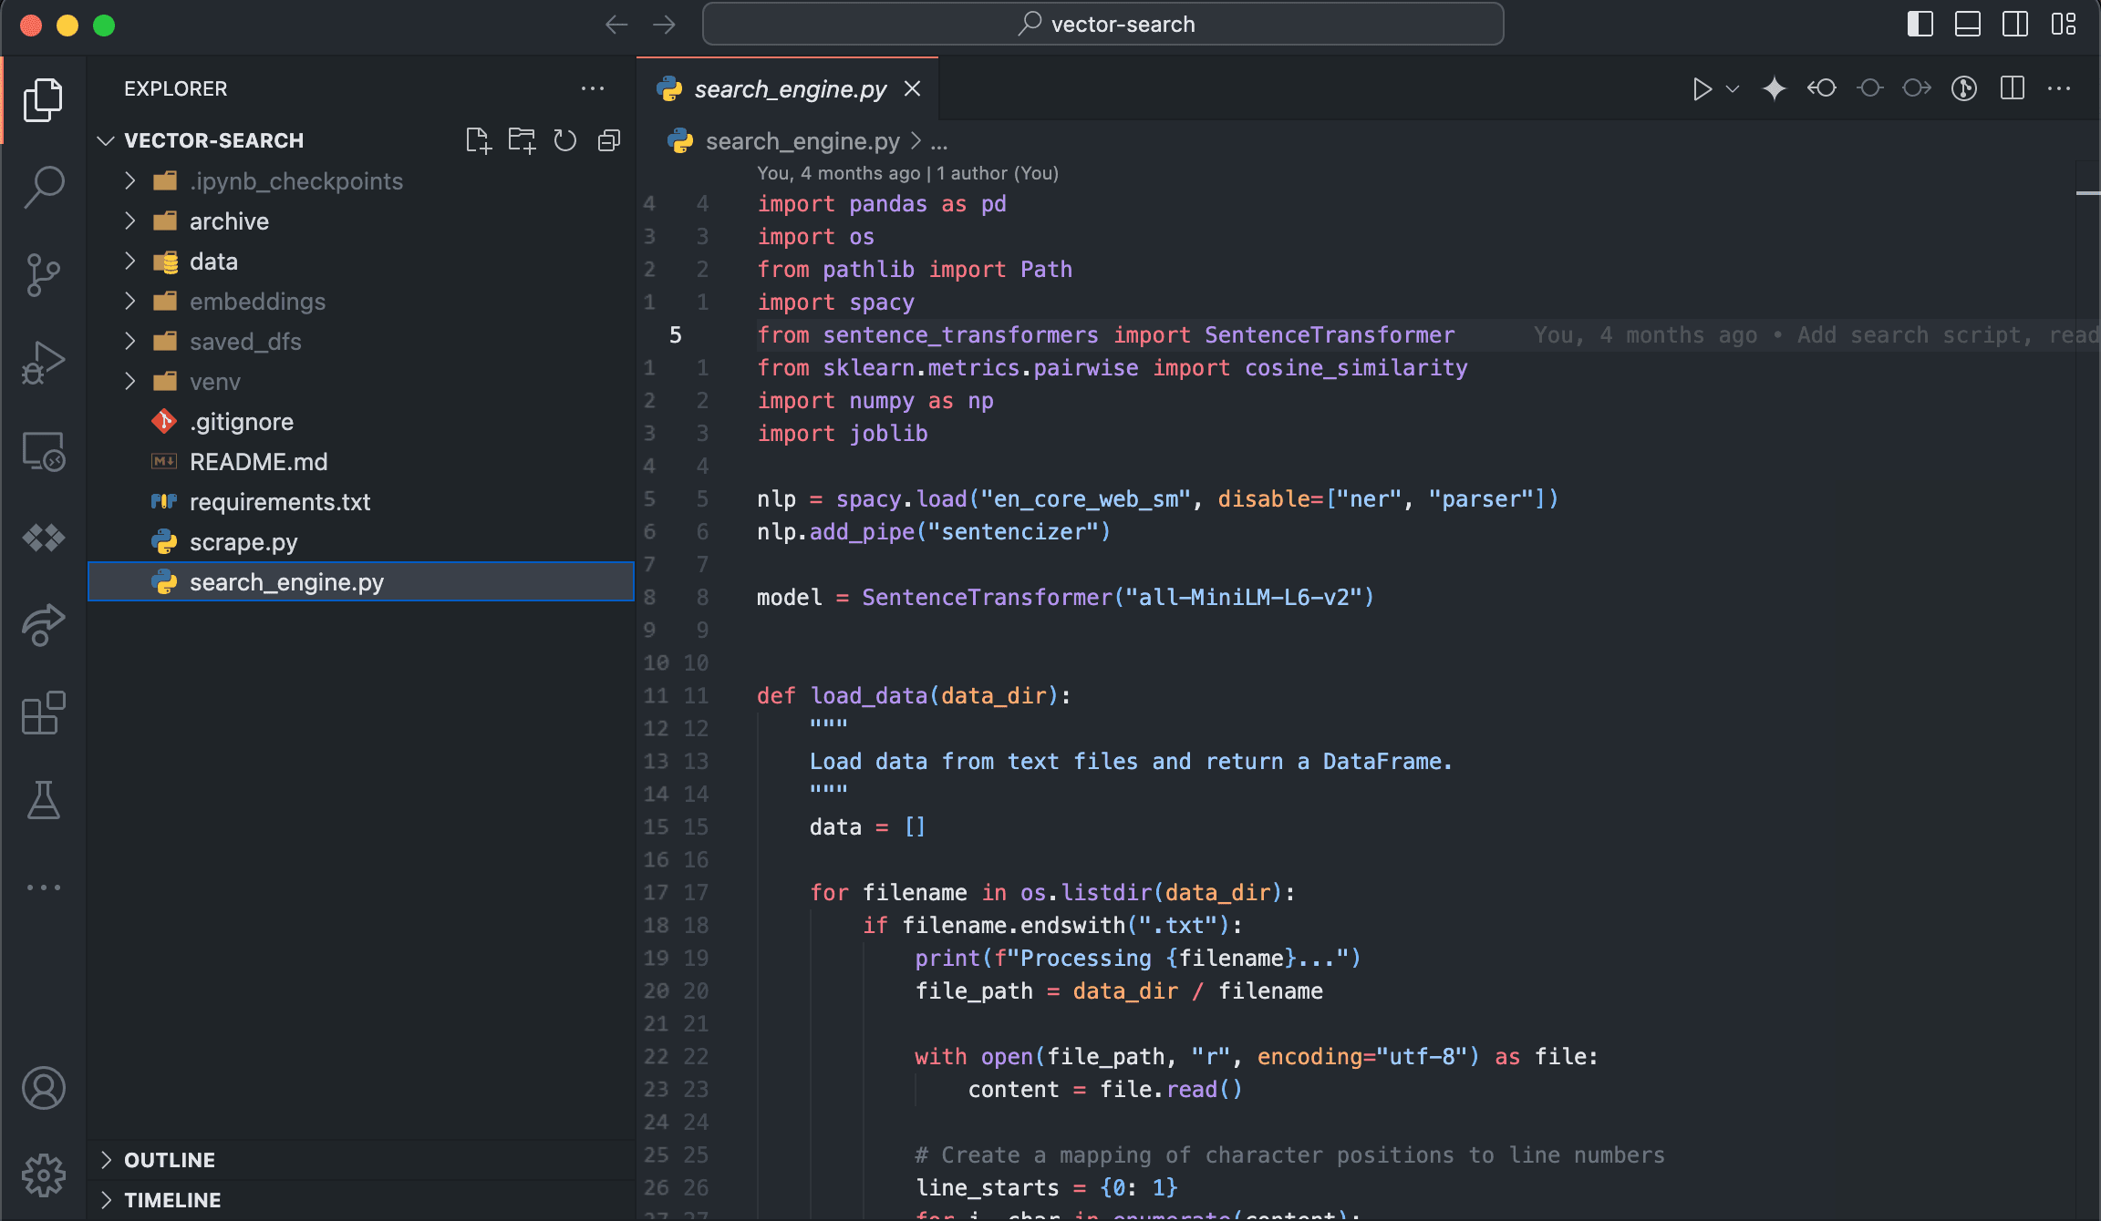Open scrape.py from the file tree
The height and width of the screenshot is (1221, 2101).
(x=243, y=542)
